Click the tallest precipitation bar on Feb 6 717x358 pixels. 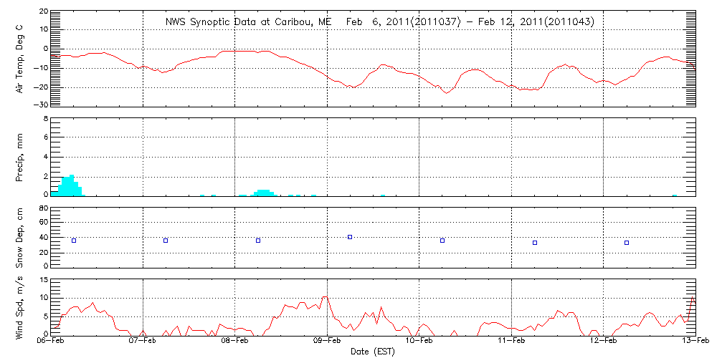click(x=72, y=185)
